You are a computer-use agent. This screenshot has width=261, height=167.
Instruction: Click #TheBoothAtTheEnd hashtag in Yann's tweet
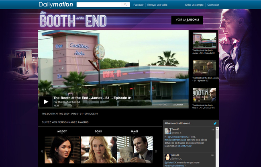coord(175,140)
